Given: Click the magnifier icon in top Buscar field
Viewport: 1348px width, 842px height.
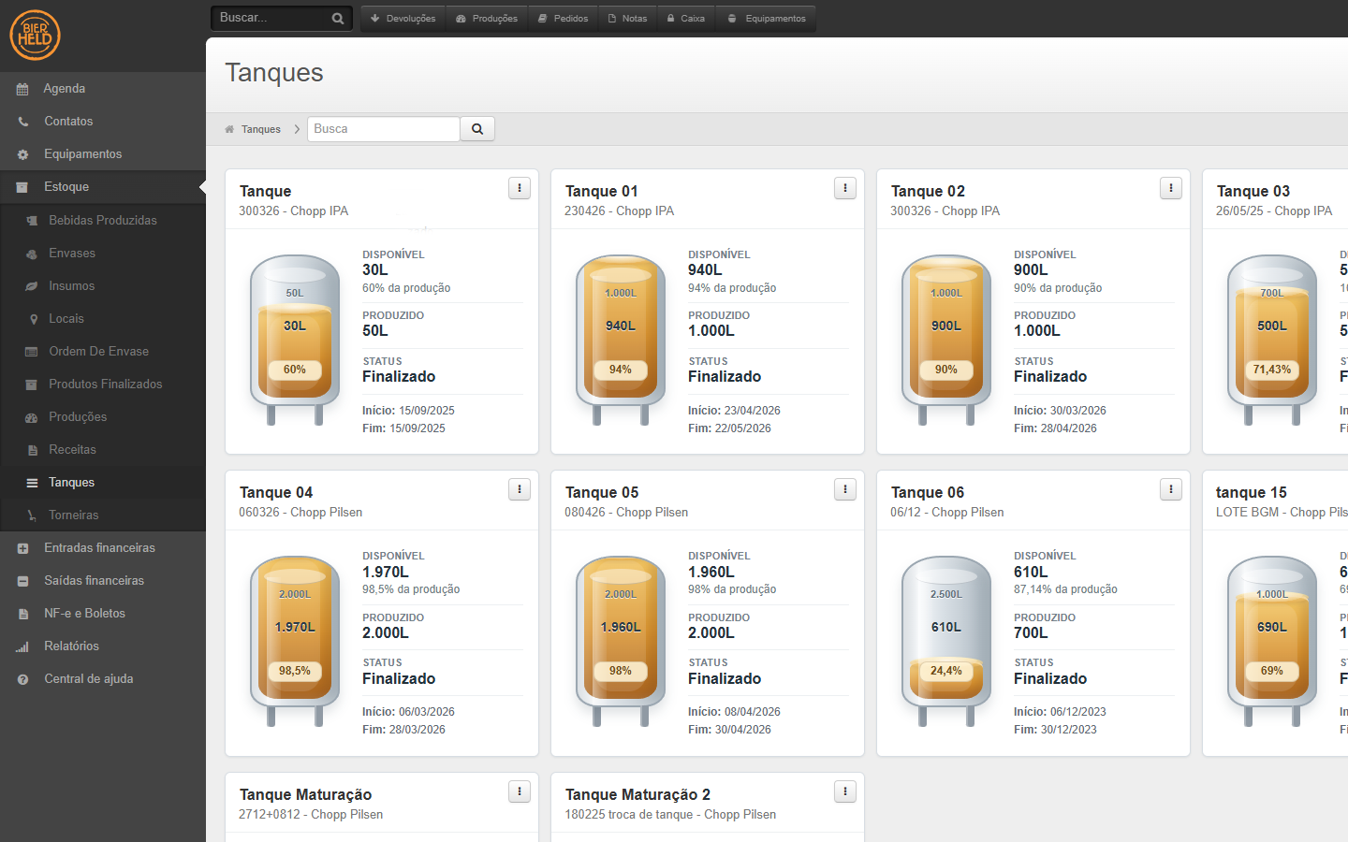Looking at the screenshot, I should [x=338, y=19].
